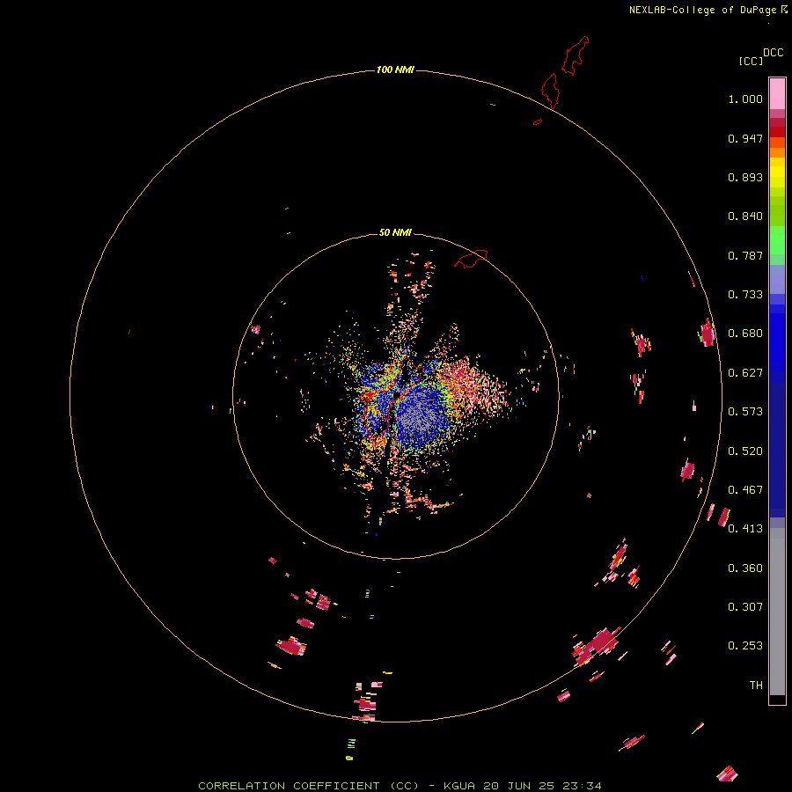Image resolution: width=792 pixels, height=792 pixels.
Task: Click the black radar site dot at center
Action: tap(397, 394)
